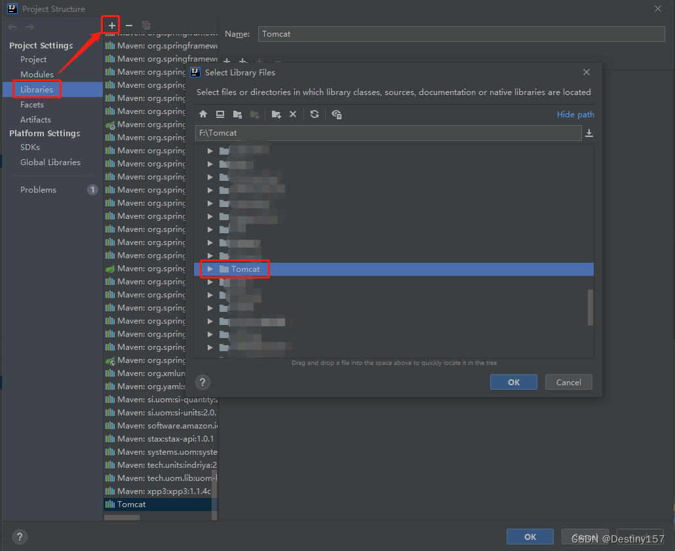Click the Remove library minus icon
This screenshot has height=551, width=675.
pyautogui.click(x=128, y=26)
